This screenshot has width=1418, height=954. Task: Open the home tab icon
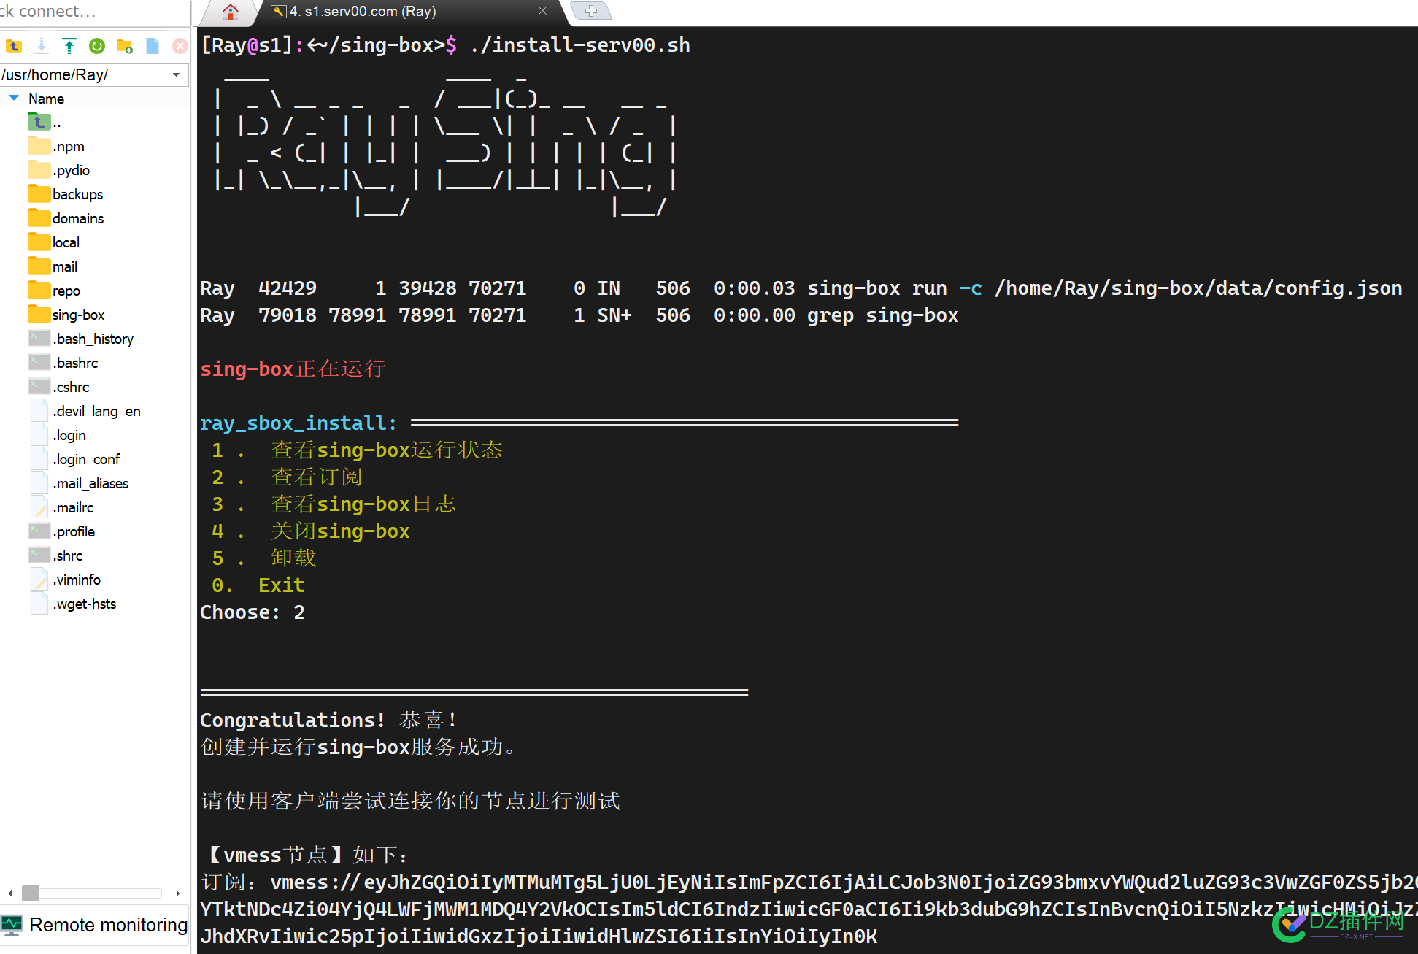click(231, 12)
